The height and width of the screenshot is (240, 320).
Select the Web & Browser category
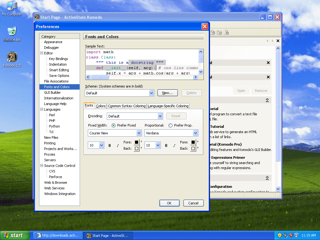coord(56,182)
